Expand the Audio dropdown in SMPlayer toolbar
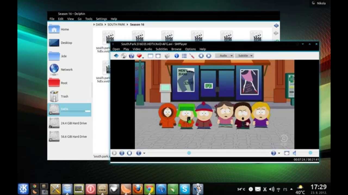This screenshot has height=195, width=348. pos(225,56)
